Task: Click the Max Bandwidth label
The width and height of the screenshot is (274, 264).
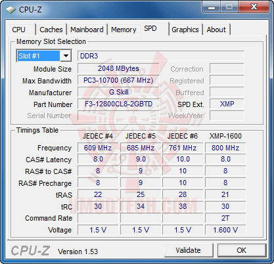Action: point(47,81)
